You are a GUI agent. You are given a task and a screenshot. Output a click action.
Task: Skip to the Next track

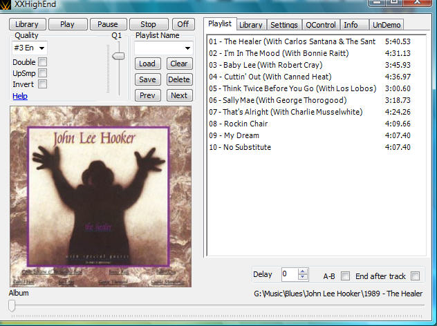(x=179, y=95)
